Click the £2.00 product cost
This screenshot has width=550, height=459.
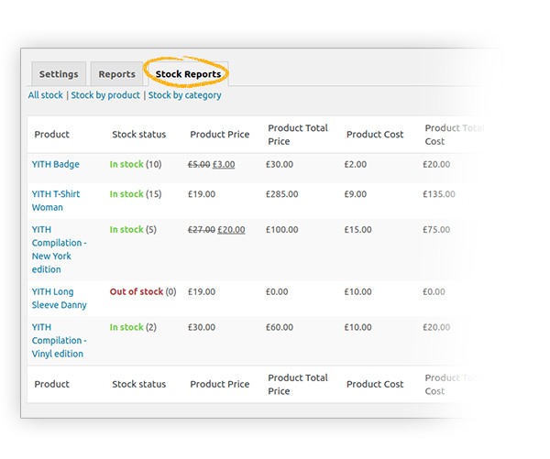tap(356, 164)
